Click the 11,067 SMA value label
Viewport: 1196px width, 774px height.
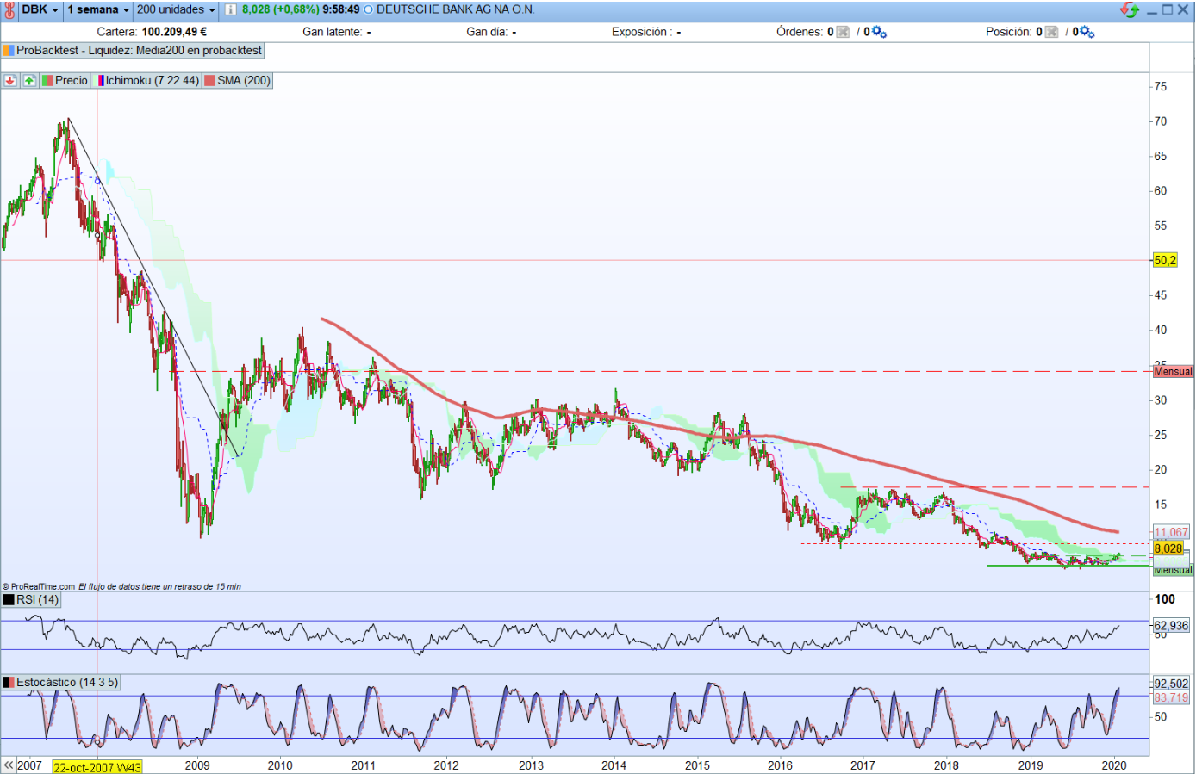click(1171, 533)
